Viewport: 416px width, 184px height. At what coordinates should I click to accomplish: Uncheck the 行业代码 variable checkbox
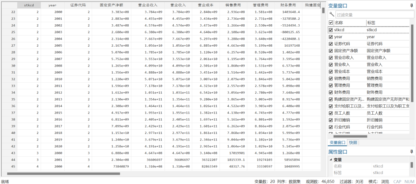click(330, 127)
